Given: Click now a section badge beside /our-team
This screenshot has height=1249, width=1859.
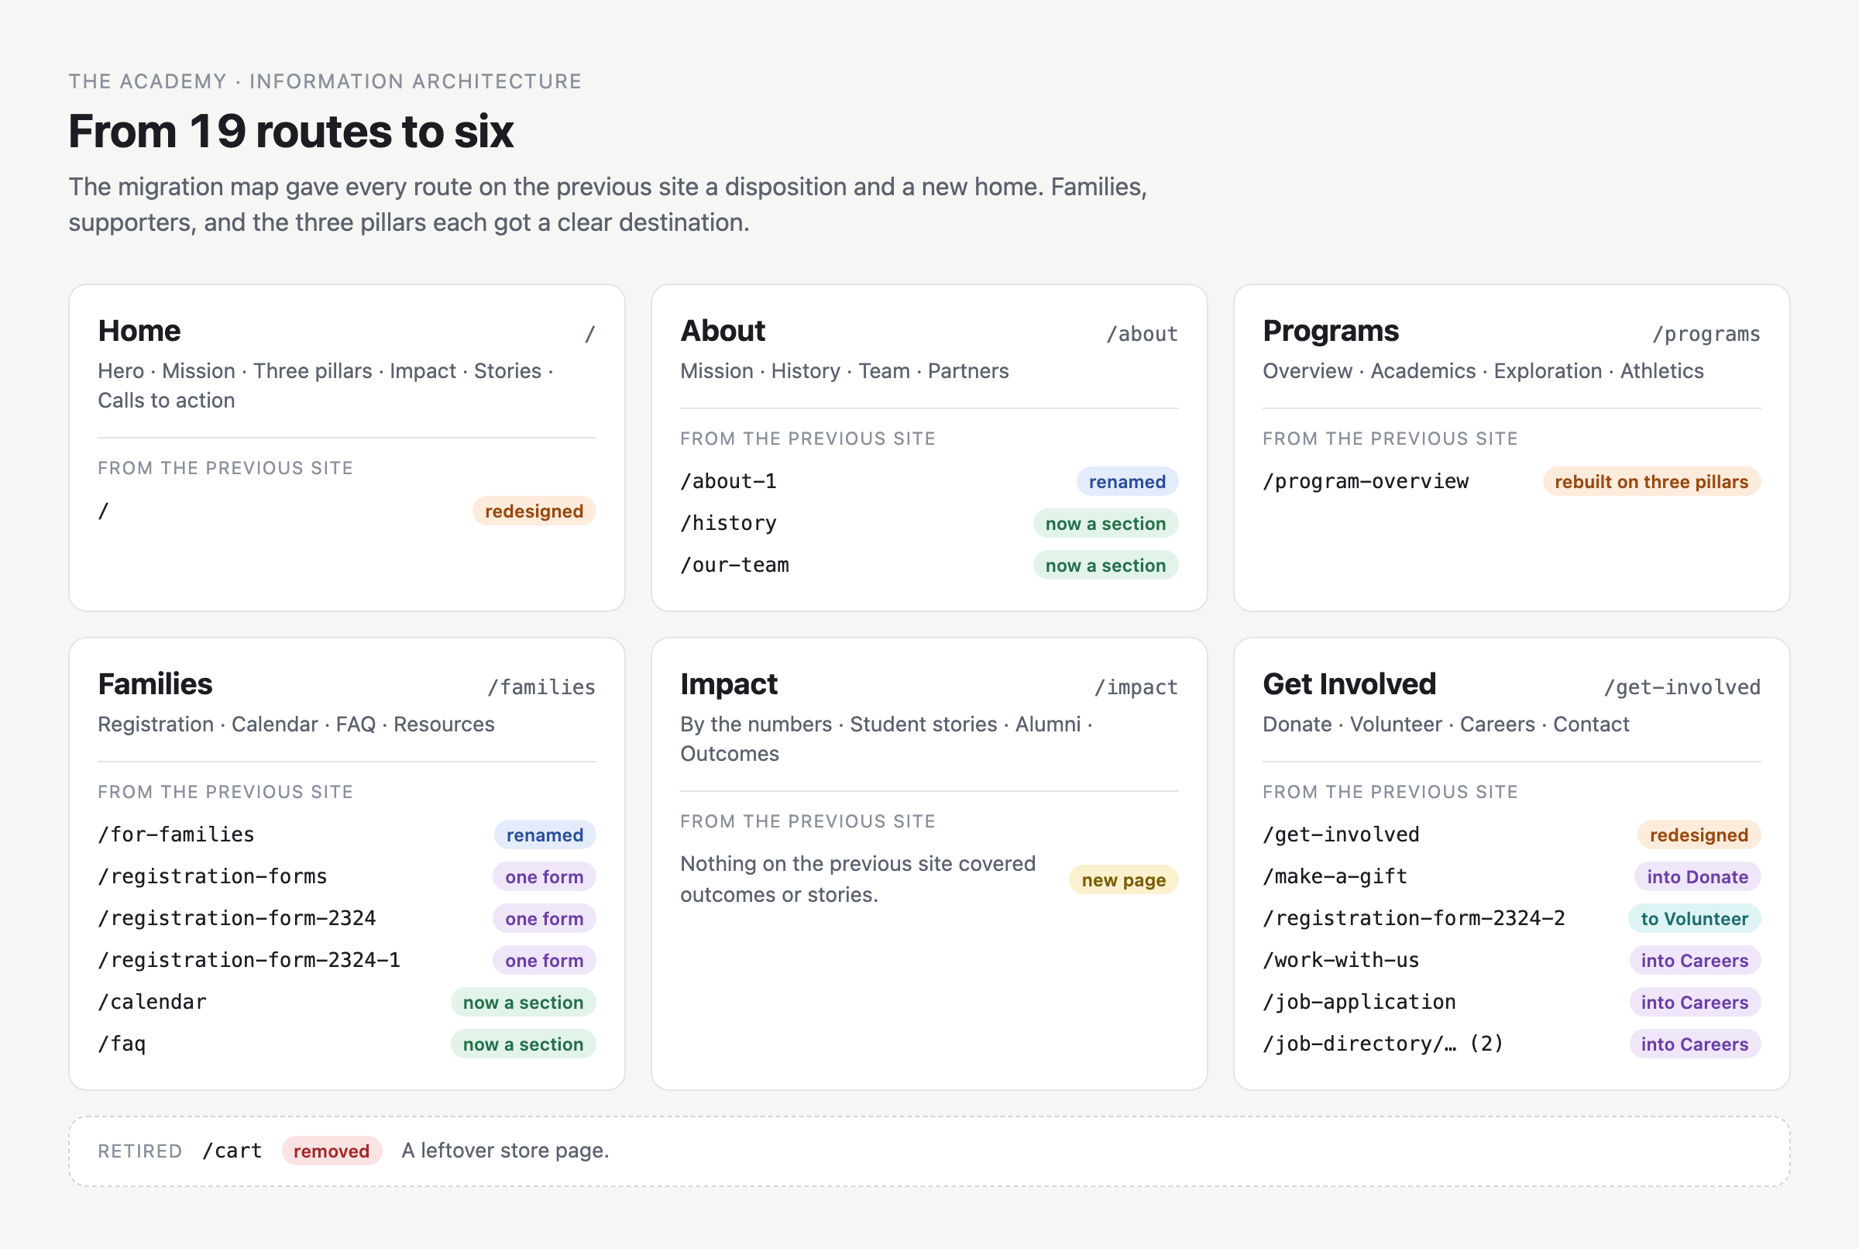Looking at the screenshot, I should click(1105, 565).
